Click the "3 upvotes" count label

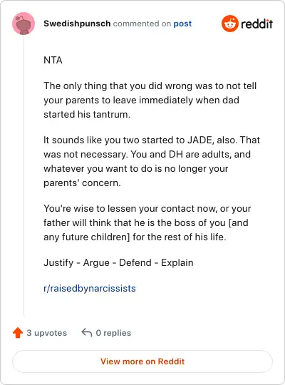pyautogui.click(x=46, y=333)
